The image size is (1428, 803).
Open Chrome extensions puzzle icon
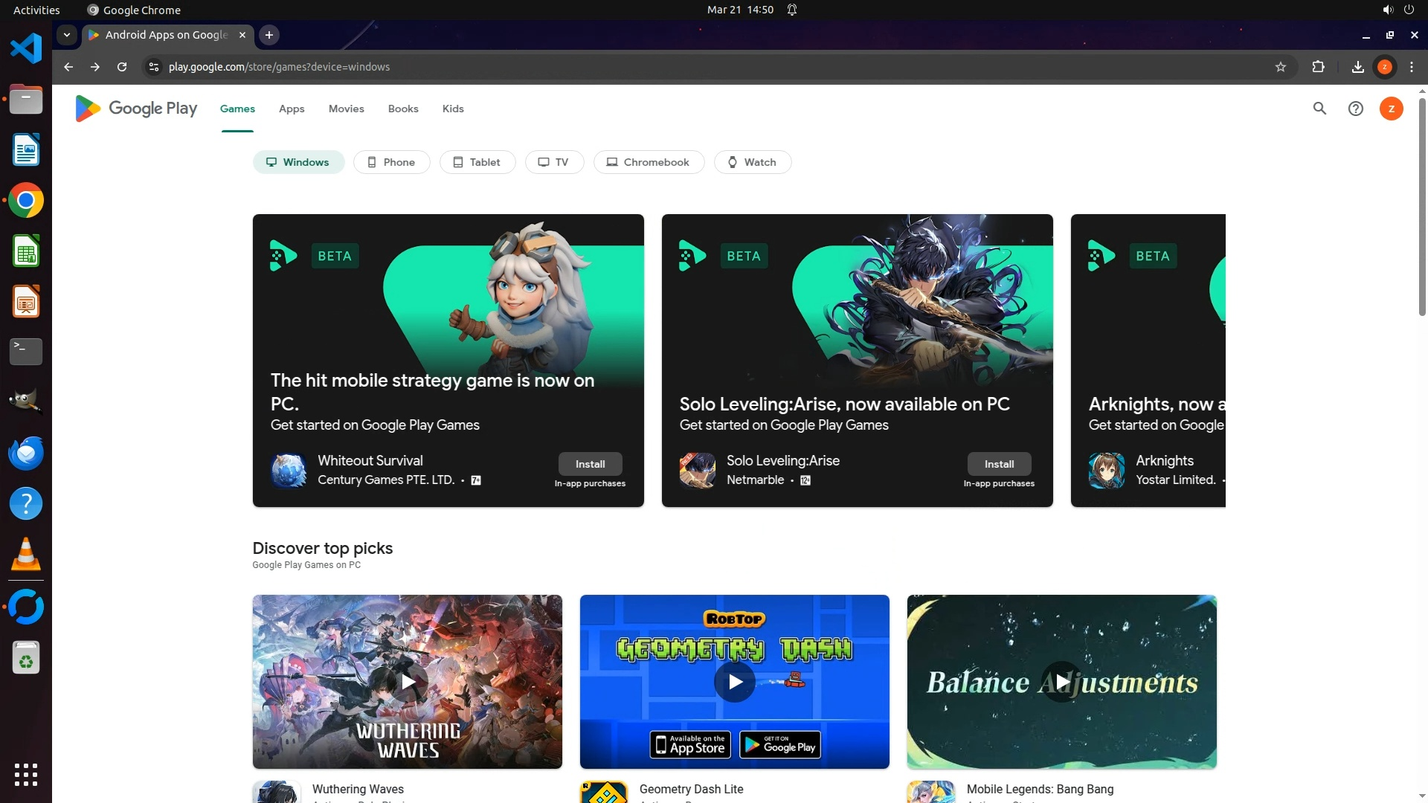1318,67
